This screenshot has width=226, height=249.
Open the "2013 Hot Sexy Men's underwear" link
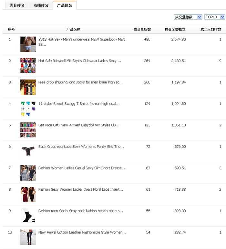pos(82,42)
